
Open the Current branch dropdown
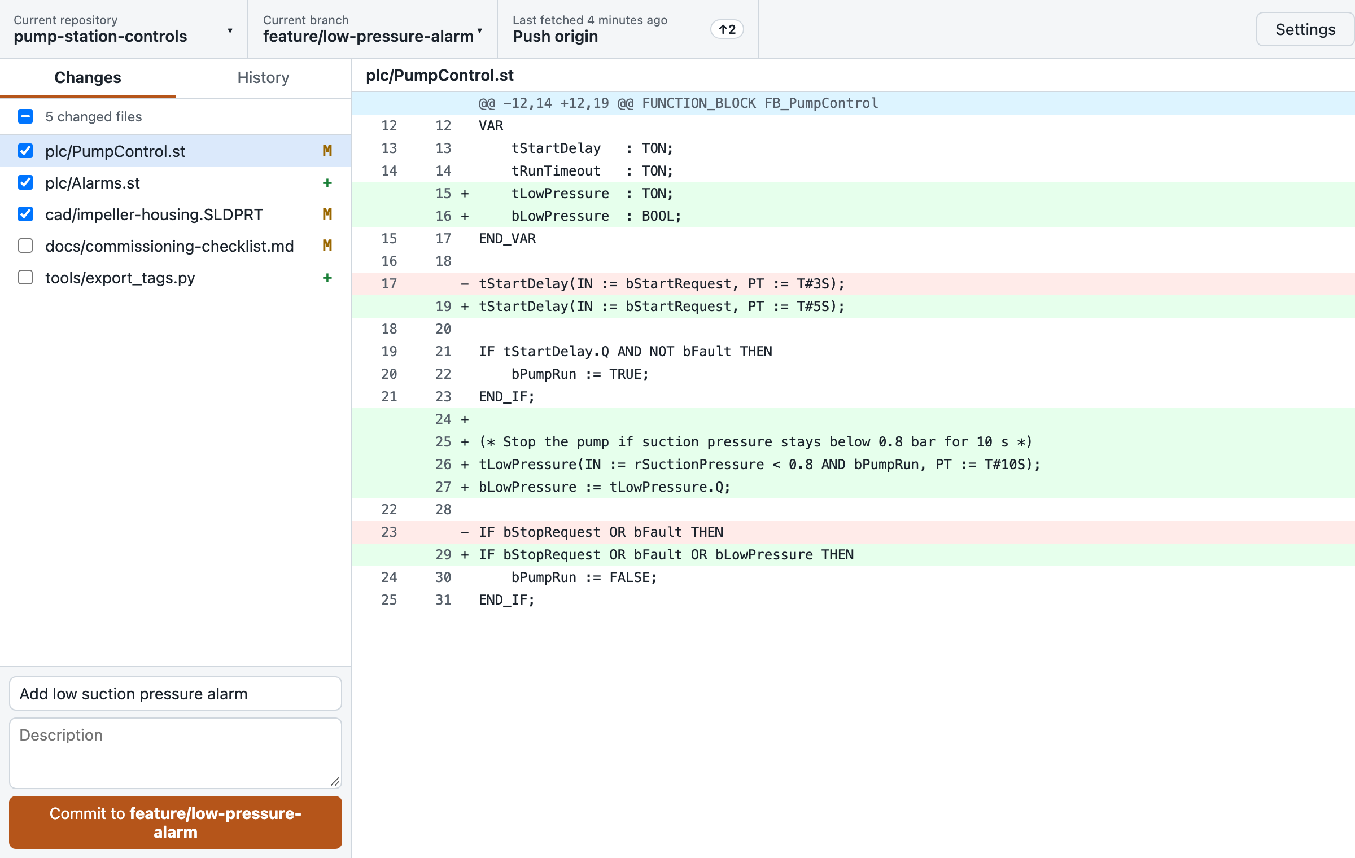373,29
